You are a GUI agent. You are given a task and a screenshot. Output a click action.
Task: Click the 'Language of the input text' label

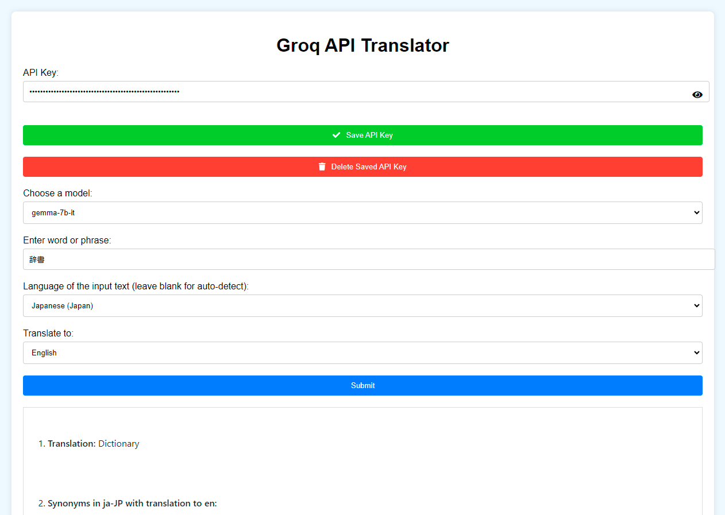pyautogui.click(x=136, y=286)
